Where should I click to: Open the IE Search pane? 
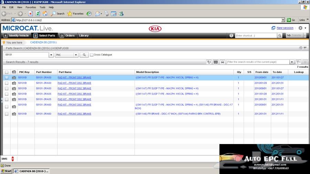[x=58, y=14]
